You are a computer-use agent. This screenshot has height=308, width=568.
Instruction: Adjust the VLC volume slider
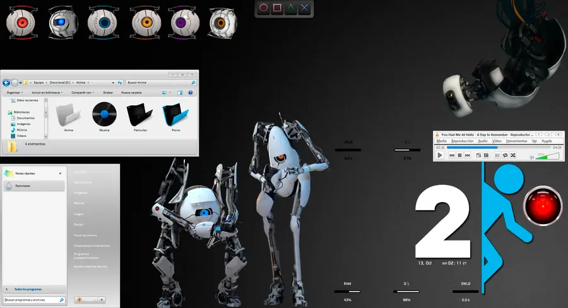(547, 156)
